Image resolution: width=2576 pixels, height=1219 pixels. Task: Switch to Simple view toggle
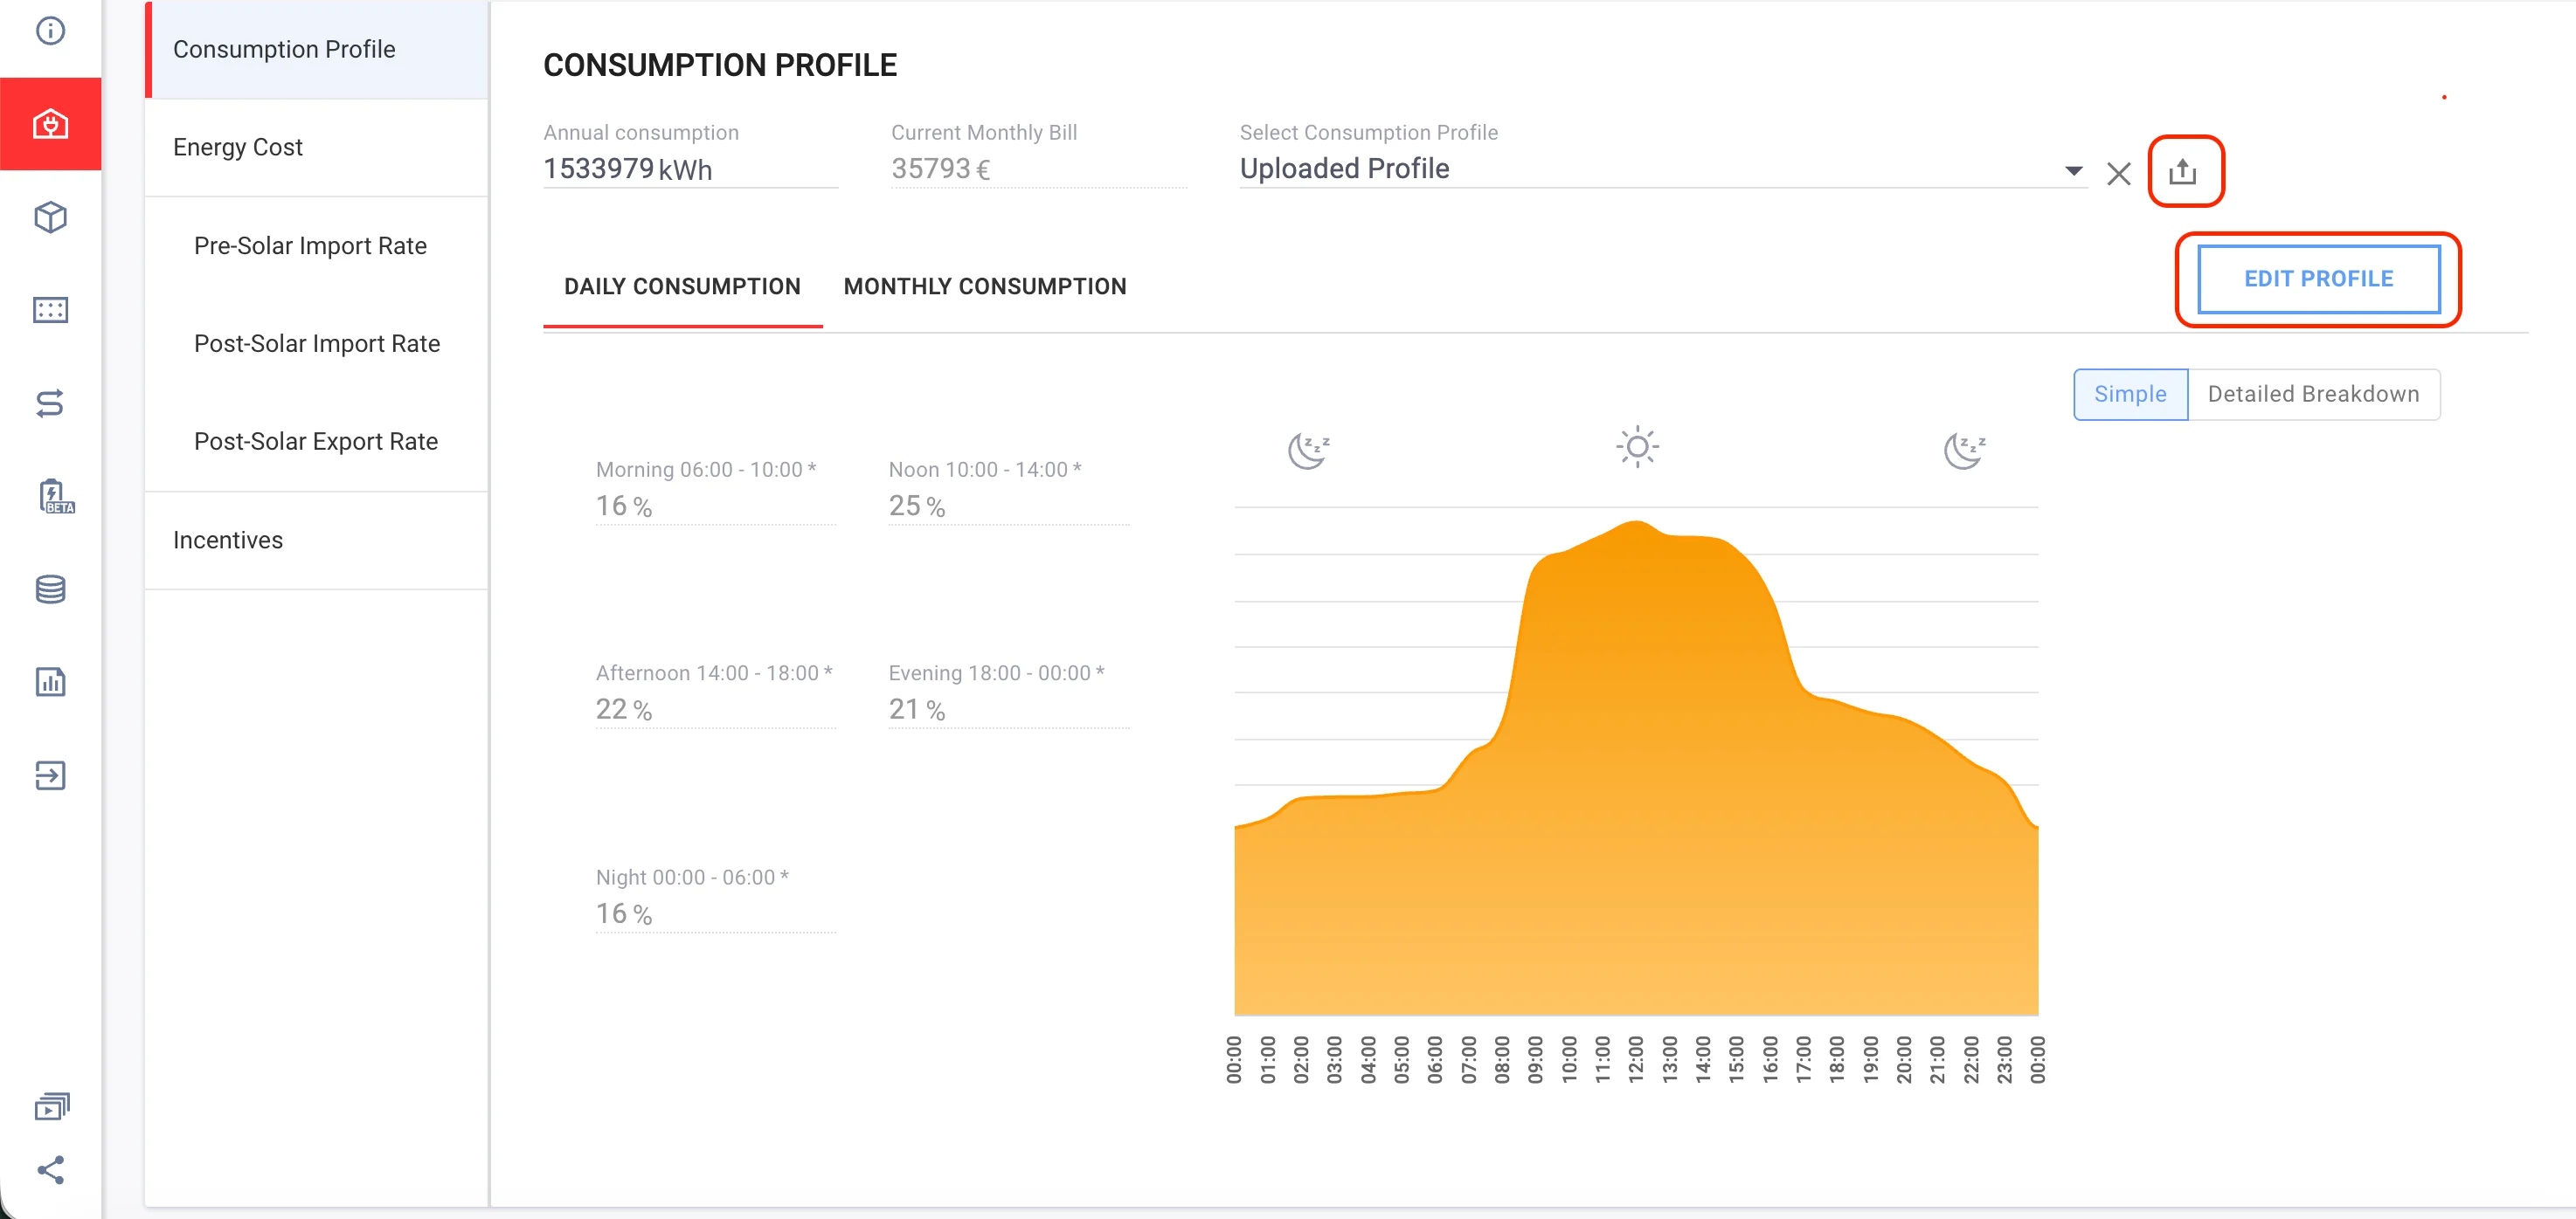[x=2130, y=394]
